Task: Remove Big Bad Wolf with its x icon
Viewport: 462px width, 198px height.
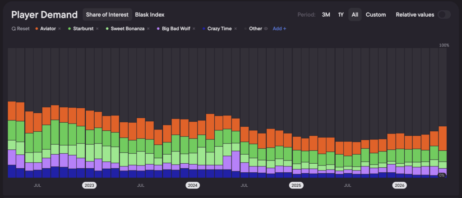Action: pos(194,28)
